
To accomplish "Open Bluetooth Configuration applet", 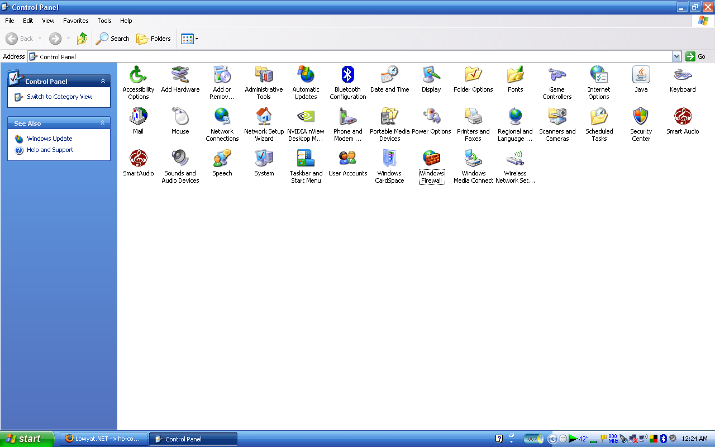I will (x=347, y=75).
